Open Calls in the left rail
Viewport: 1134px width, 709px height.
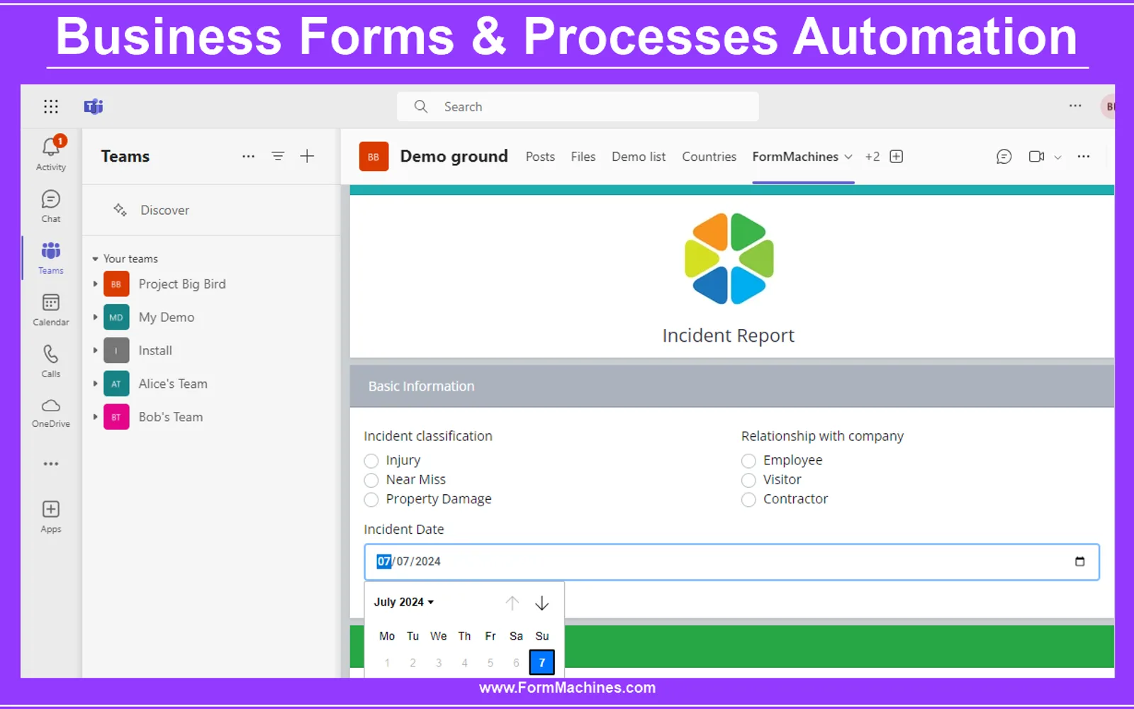tap(51, 361)
